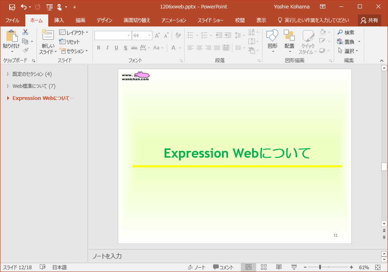Toggle text Shadow
The image size is (388, 272).
125,48
